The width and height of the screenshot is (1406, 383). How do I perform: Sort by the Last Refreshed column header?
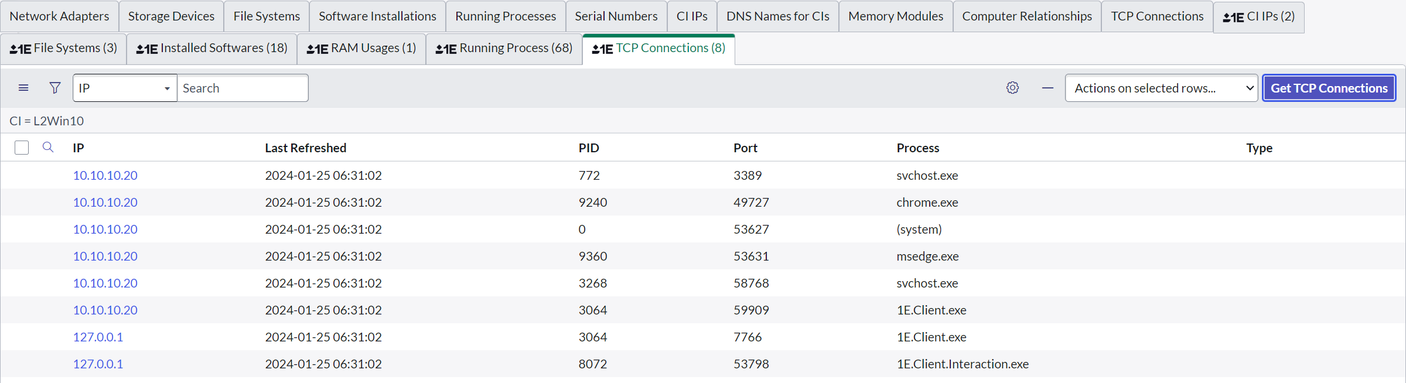coord(305,148)
